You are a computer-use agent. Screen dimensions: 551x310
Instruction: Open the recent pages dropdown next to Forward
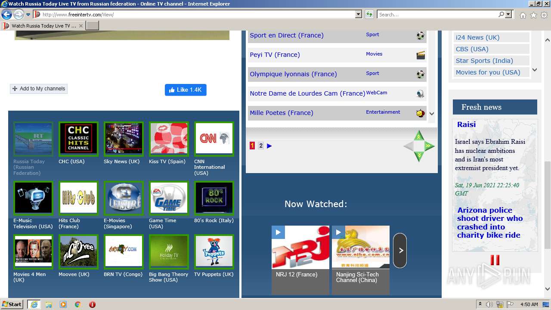coord(28,15)
